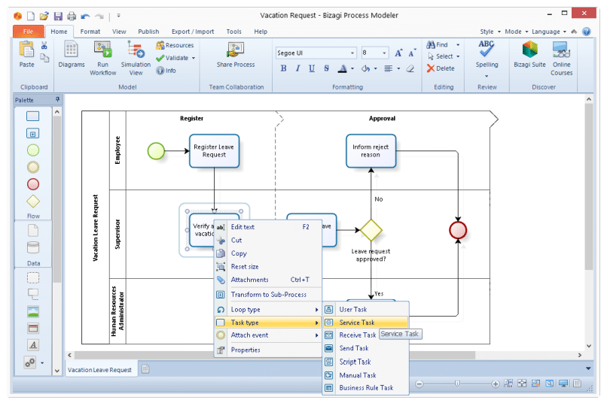607x406 pixels.
Task: Select the Sub-Process shape in palette
Action: [x=33, y=134]
